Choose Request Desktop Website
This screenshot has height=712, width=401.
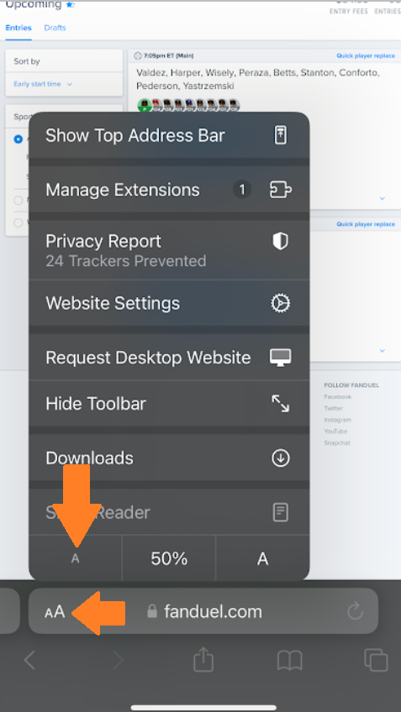point(169,358)
